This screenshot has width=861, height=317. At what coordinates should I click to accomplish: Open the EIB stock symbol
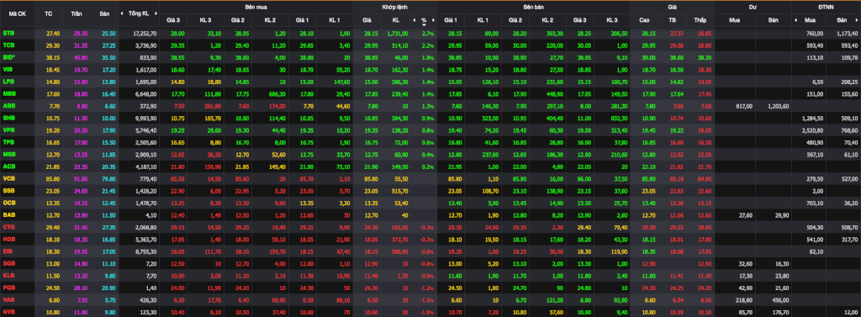pos(8,251)
